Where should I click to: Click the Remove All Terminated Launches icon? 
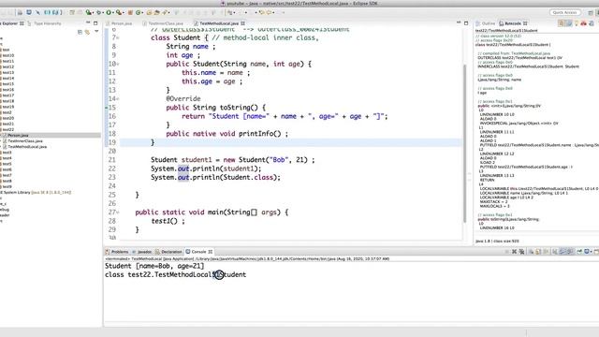point(521,252)
